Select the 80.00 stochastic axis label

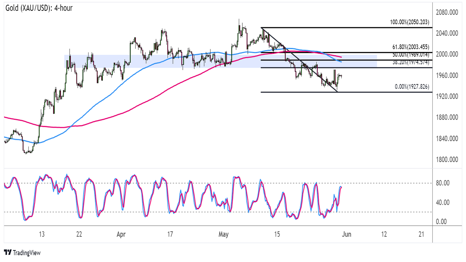(443, 183)
